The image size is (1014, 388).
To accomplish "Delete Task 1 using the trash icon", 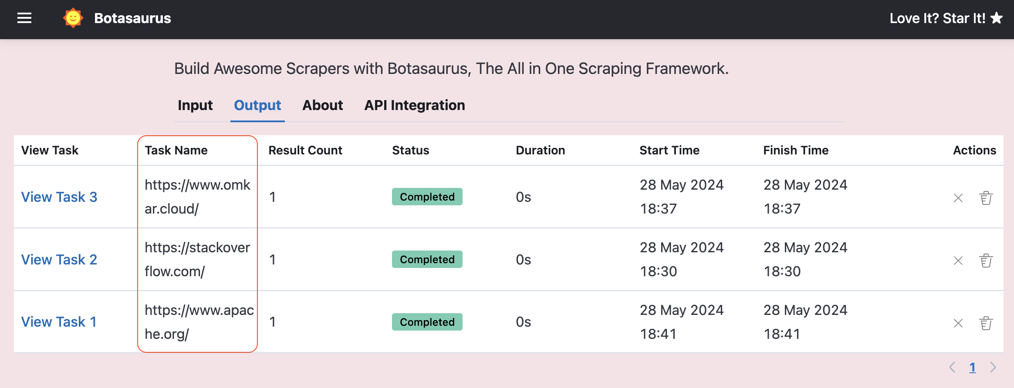I will click(x=986, y=323).
